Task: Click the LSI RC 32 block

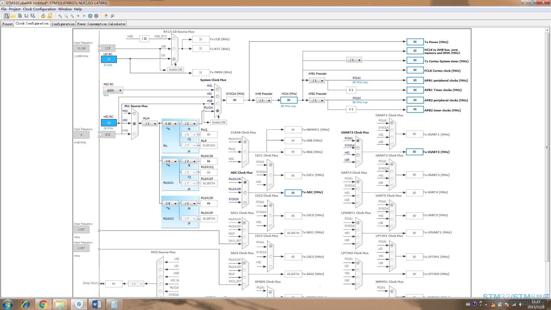Action: pyautogui.click(x=109, y=59)
